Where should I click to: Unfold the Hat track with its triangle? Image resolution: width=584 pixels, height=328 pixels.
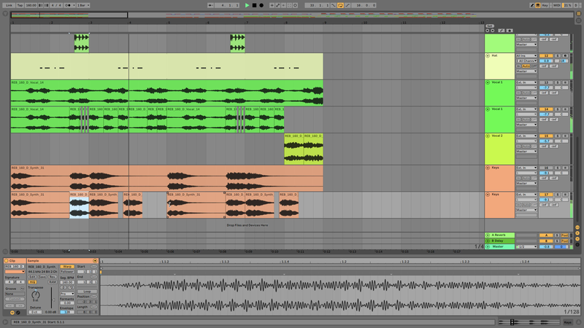click(488, 56)
